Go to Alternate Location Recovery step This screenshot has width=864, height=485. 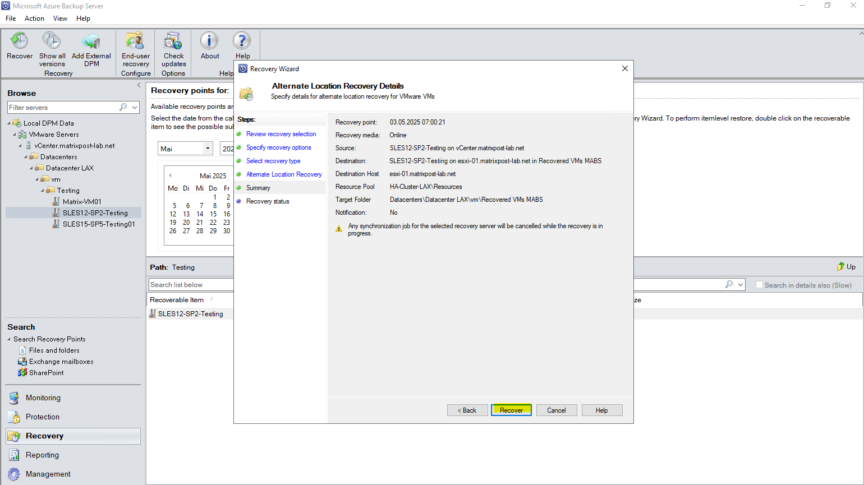tap(284, 174)
